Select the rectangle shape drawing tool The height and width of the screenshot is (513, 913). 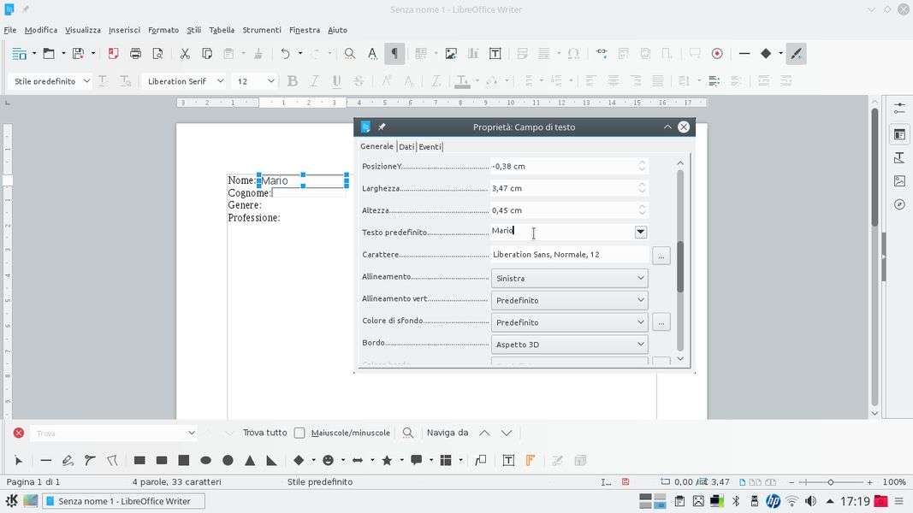[139, 460]
